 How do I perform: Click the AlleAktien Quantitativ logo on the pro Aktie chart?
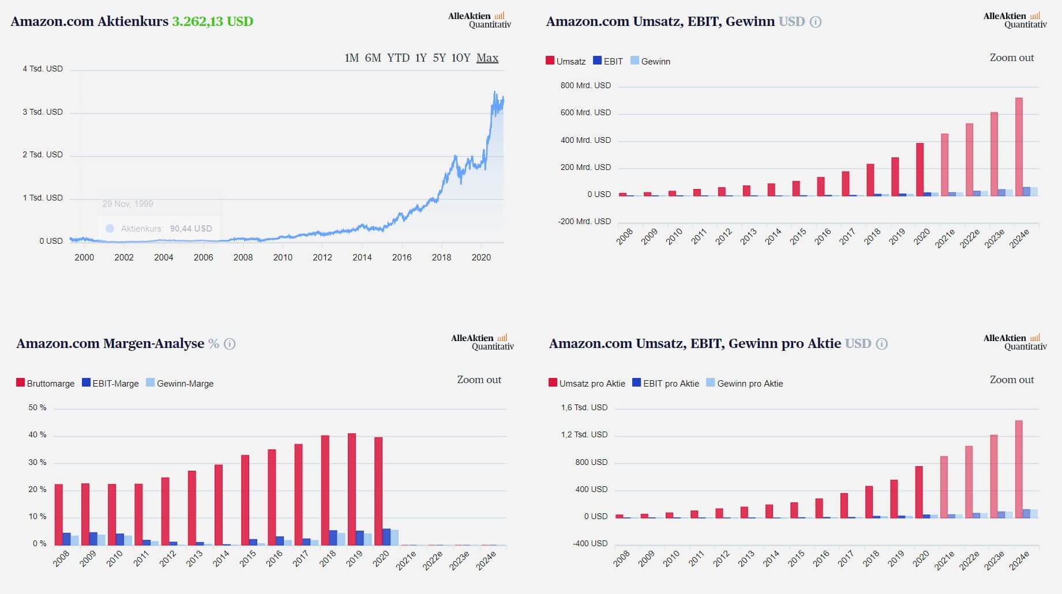point(1015,342)
